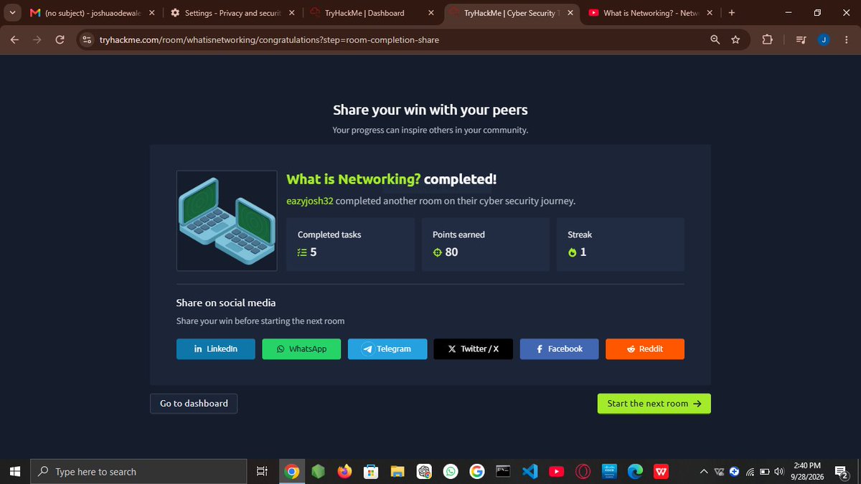Screen dimensions: 861x484
Task: View site information icon in address bar
Action: tap(87, 39)
